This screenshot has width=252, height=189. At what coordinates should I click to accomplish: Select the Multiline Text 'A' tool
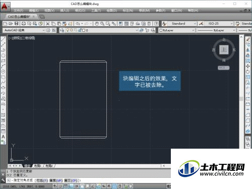tap(3, 137)
